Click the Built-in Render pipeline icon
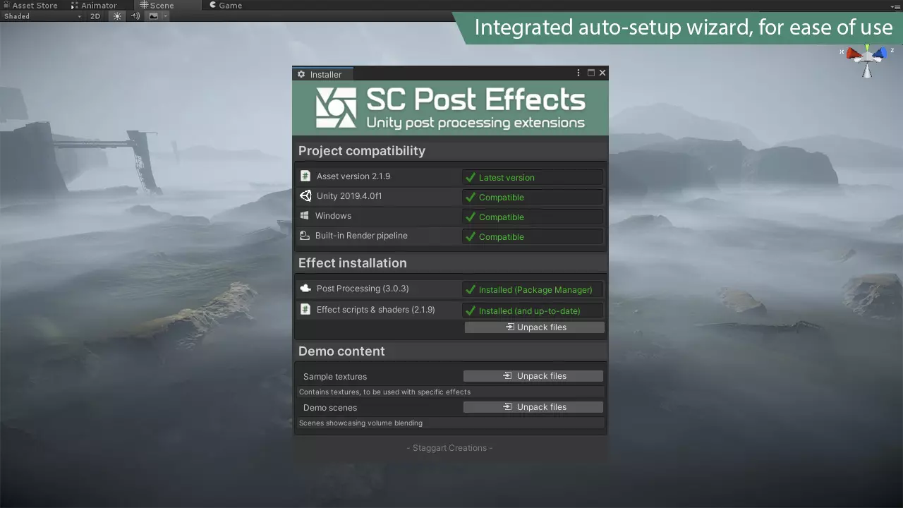The image size is (903, 508). 304,236
